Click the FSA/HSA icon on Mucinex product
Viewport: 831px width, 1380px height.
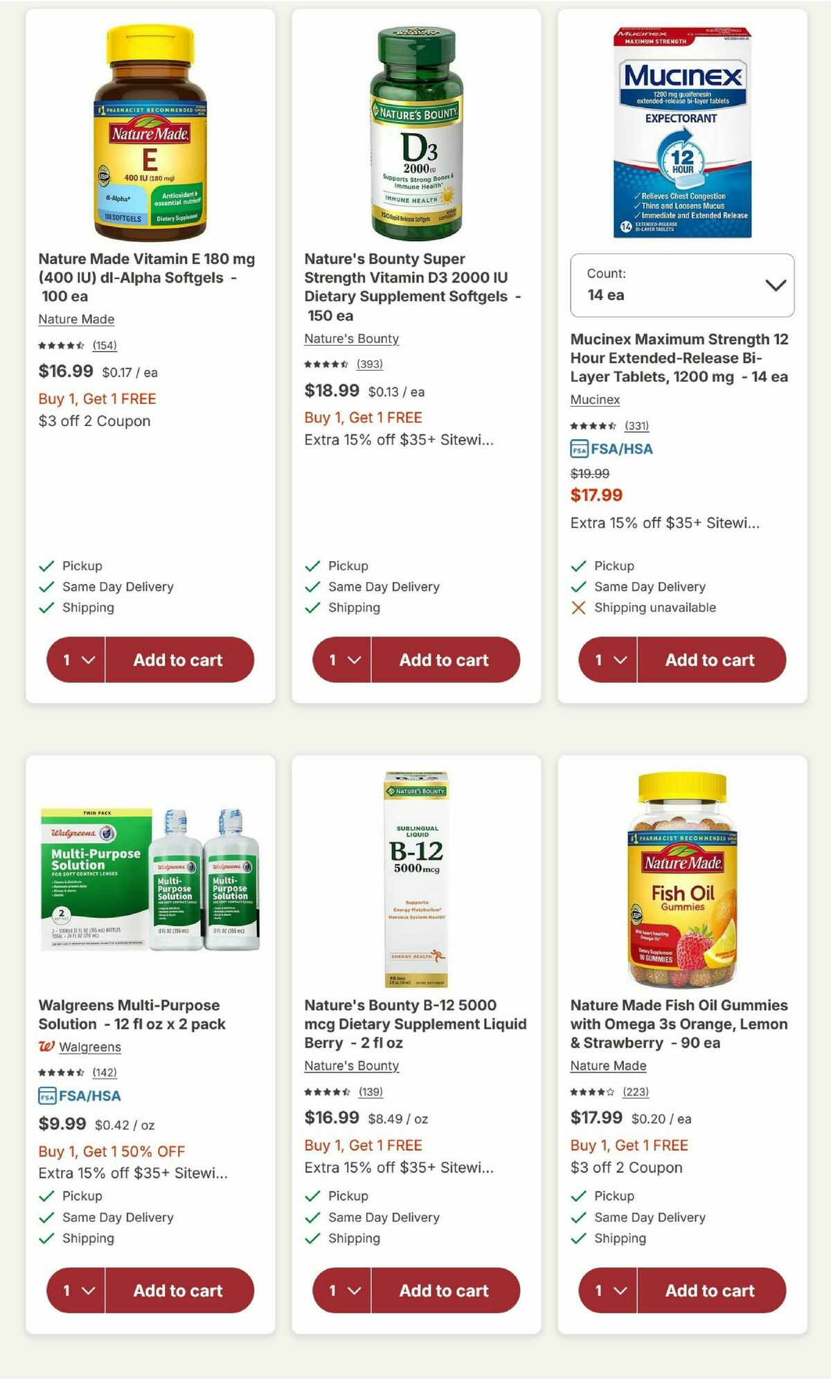tap(579, 449)
